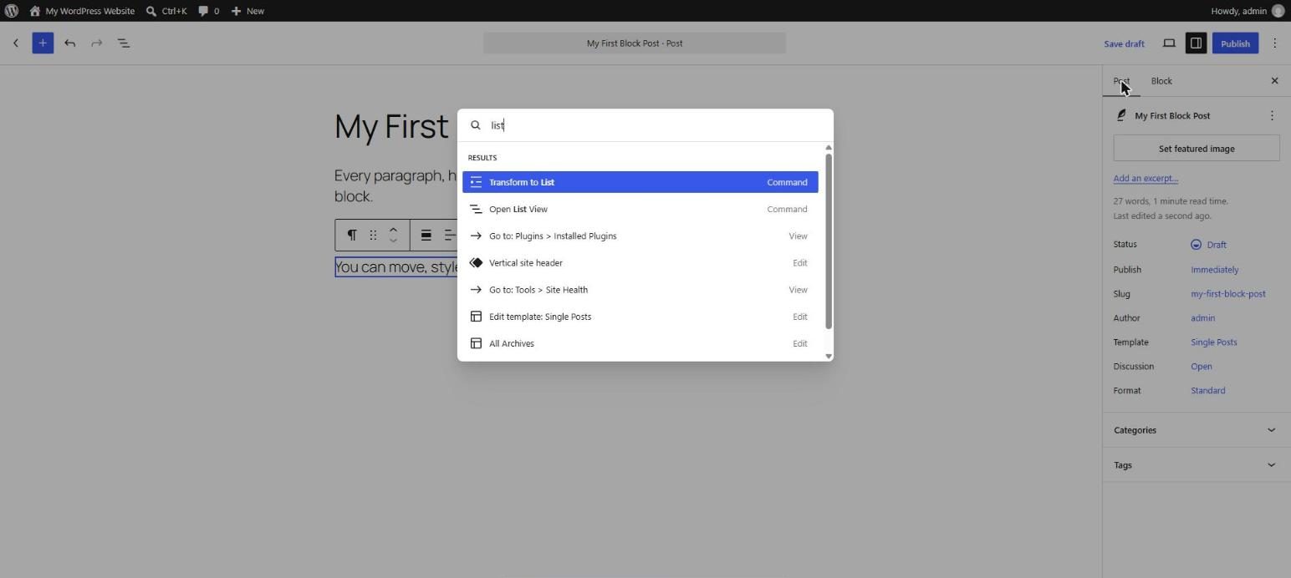1291x578 pixels.
Task: Click the selected You can move paragraph
Action: [x=396, y=267]
